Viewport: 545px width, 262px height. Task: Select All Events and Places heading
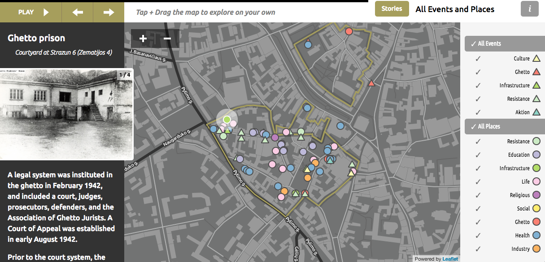point(455,9)
